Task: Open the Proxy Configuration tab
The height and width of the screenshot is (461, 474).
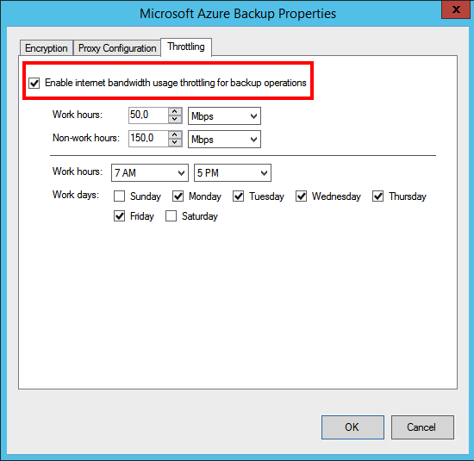Action: tap(117, 48)
